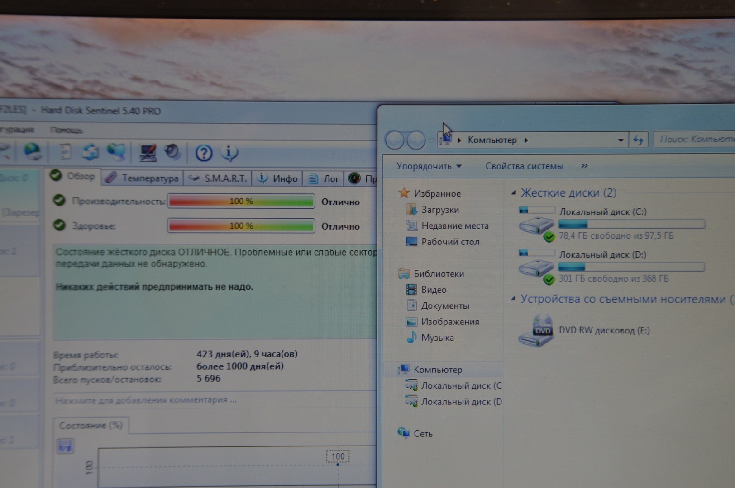Image resolution: width=735 pixels, height=488 pixels.
Task: Click the Explorer back navigation button
Action: point(394,140)
